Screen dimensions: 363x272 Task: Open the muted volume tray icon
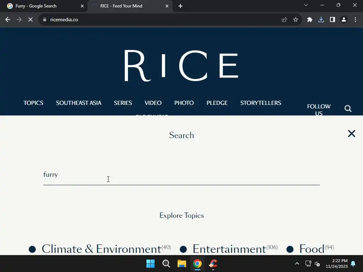(317, 263)
